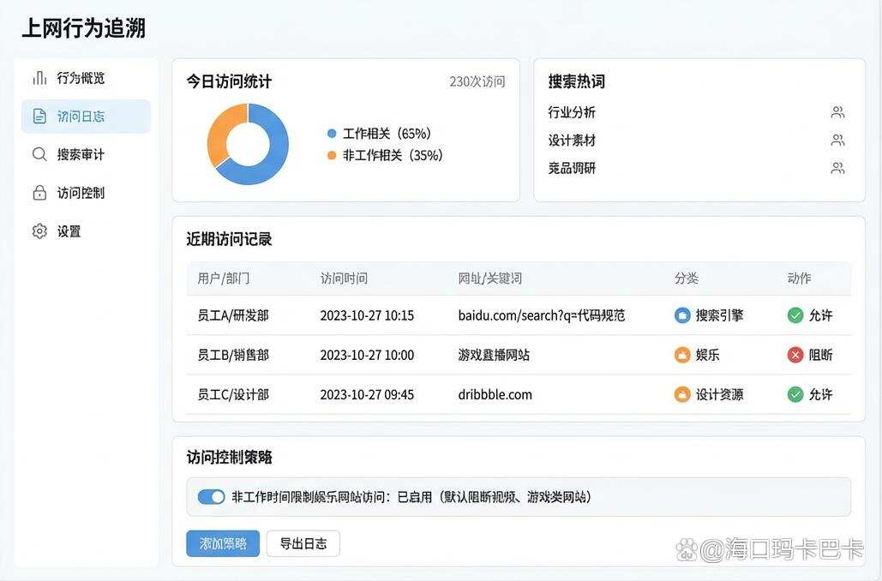Click the red 阻断 icon in 员工B row
The width and height of the screenshot is (882, 581).
[x=794, y=355]
